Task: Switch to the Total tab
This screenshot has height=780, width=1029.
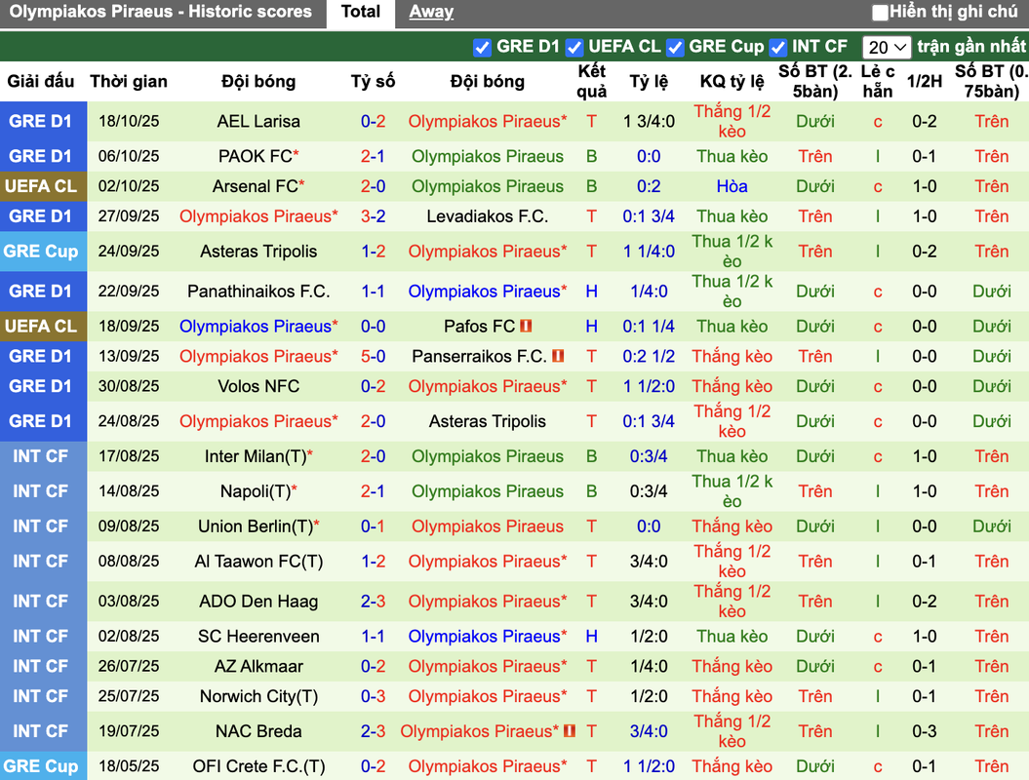Action: [360, 12]
